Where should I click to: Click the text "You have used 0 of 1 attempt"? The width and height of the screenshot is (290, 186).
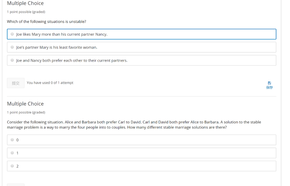click(50, 83)
